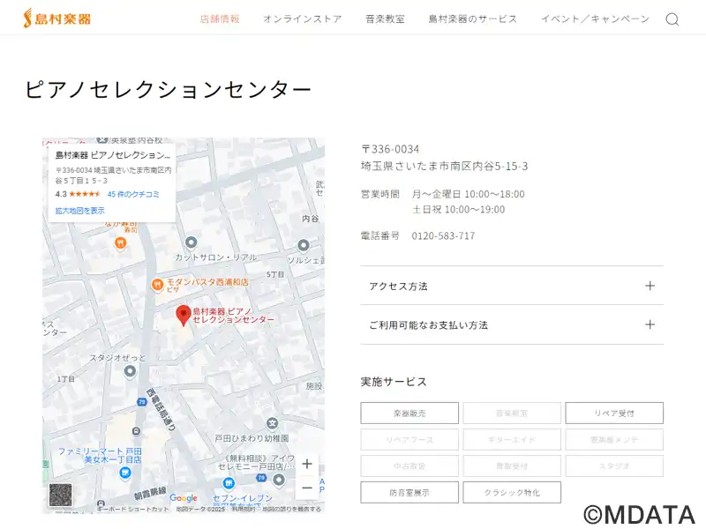Image resolution: width=706 pixels, height=529 pixels.
Task: Expand the ご利用可能なお支払い方法 section
Action: pyautogui.click(x=512, y=324)
